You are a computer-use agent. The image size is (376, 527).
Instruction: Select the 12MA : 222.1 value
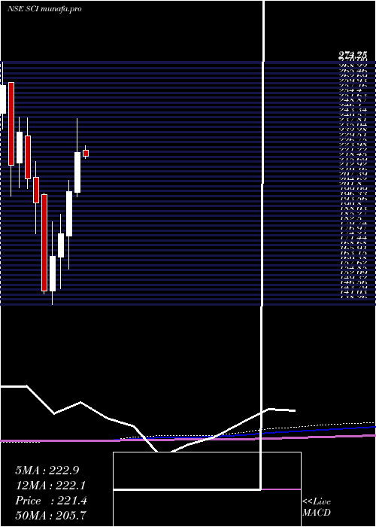pyautogui.click(x=50, y=486)
